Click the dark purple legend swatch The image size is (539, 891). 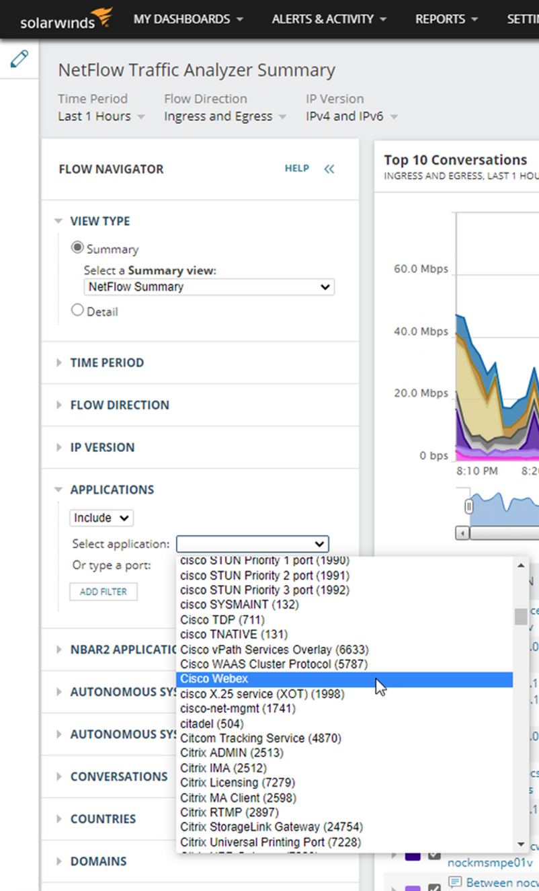pos(413,856)
